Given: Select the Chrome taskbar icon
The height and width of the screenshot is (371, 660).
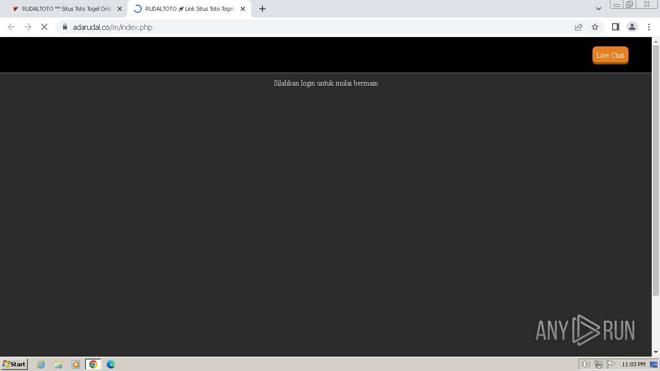Looking at the screenshot, I should pos(93,364).
